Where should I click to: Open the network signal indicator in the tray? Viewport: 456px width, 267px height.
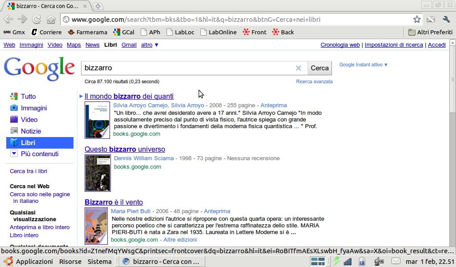tap(347, 262)
